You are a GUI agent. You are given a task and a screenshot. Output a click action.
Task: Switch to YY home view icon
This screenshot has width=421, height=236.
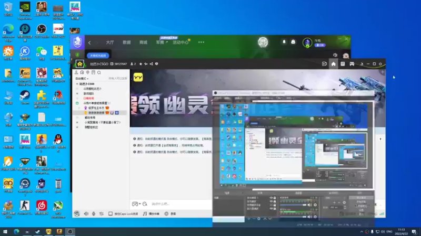(334, 64)
